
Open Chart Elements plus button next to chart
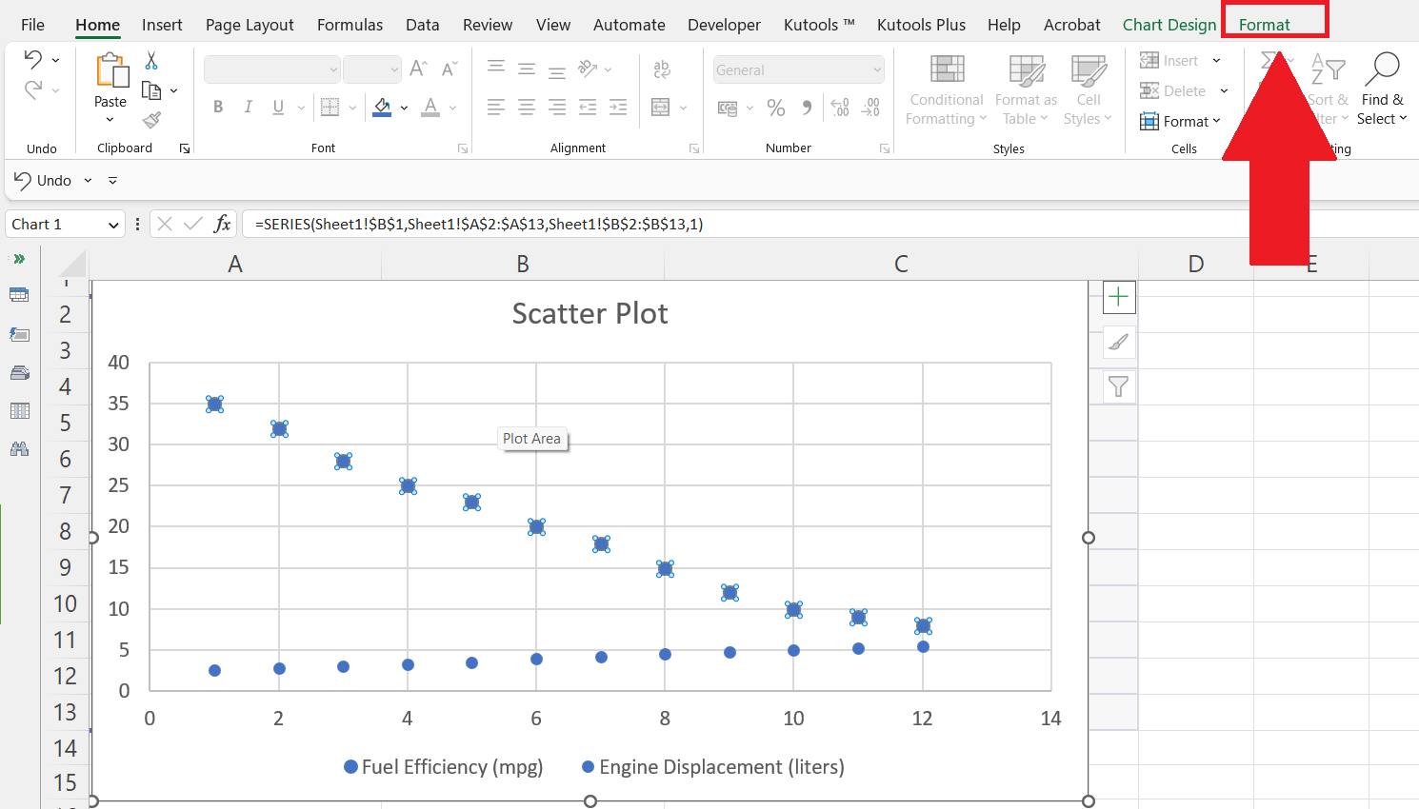click(1118, 297)
